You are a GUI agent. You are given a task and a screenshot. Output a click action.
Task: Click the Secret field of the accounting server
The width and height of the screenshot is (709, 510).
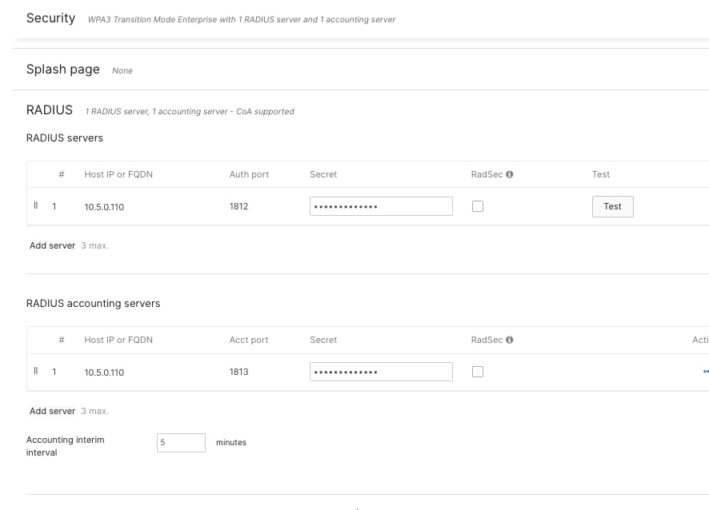[x=381, y=371]
